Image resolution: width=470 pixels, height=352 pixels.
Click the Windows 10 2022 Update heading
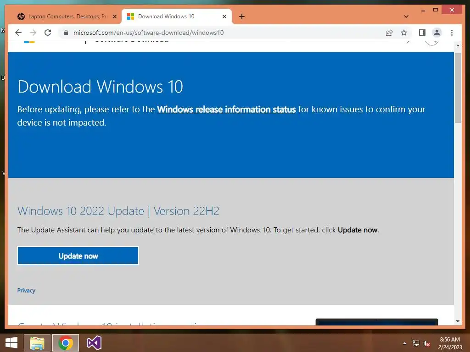(x=118, y=211)
